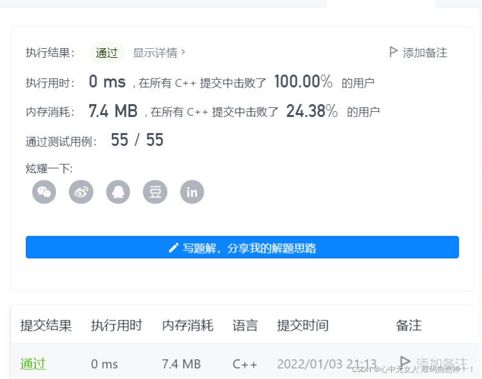Expand details with the chevron after 显示详情

(183, 52)
